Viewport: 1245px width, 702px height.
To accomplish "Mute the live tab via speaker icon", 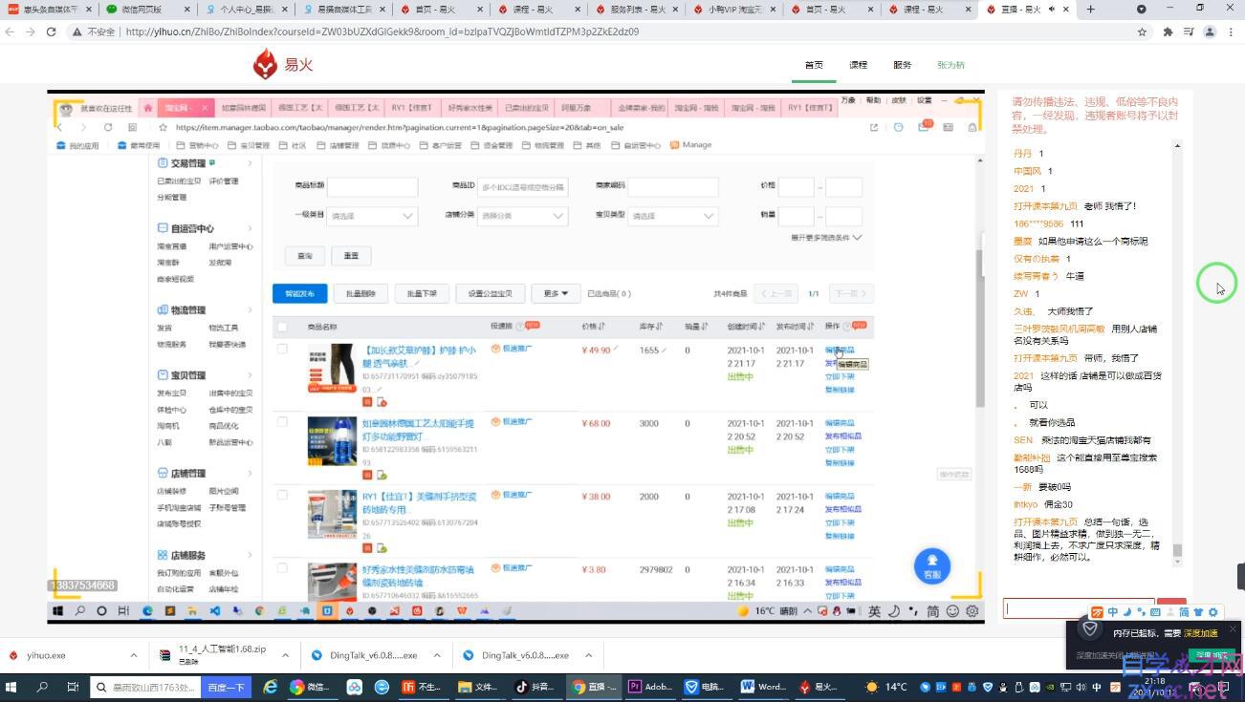I will pos(1052,10).
